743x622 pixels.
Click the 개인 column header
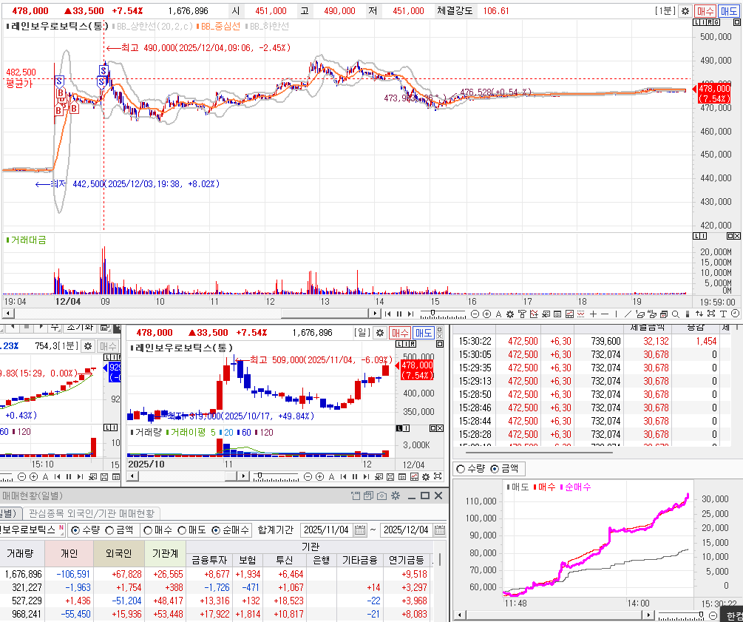click(x=69, y=554)
